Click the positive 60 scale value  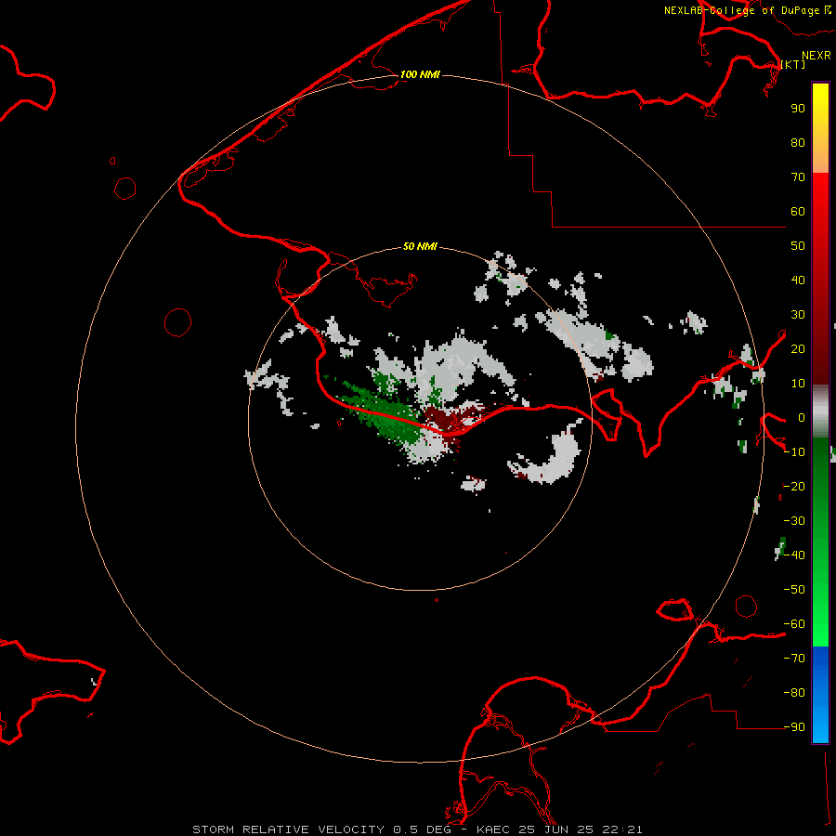tap(798, 211)
